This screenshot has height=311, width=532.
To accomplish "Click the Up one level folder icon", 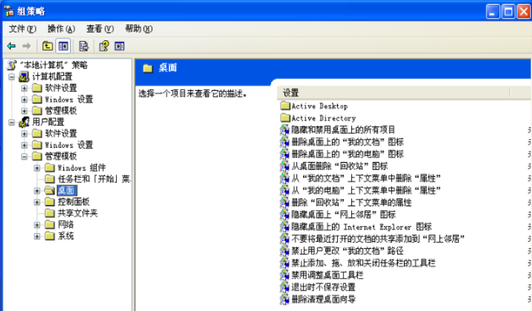I will 48,46.
